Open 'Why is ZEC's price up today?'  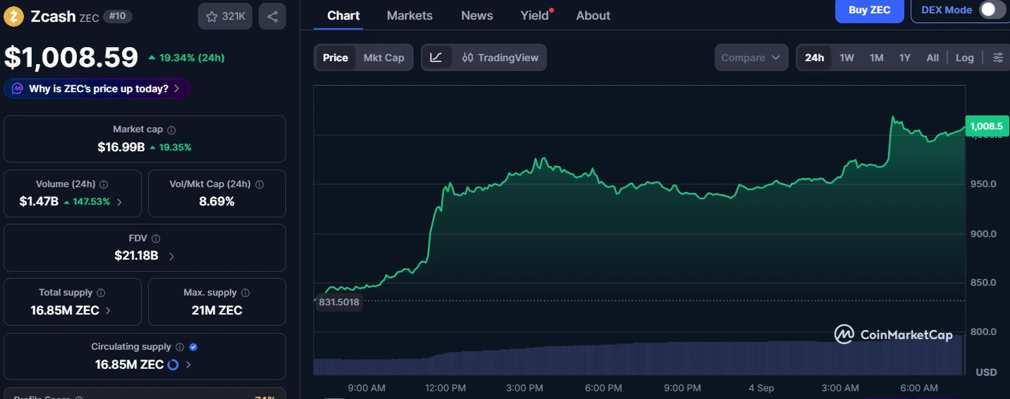click(x=97, y=89)
